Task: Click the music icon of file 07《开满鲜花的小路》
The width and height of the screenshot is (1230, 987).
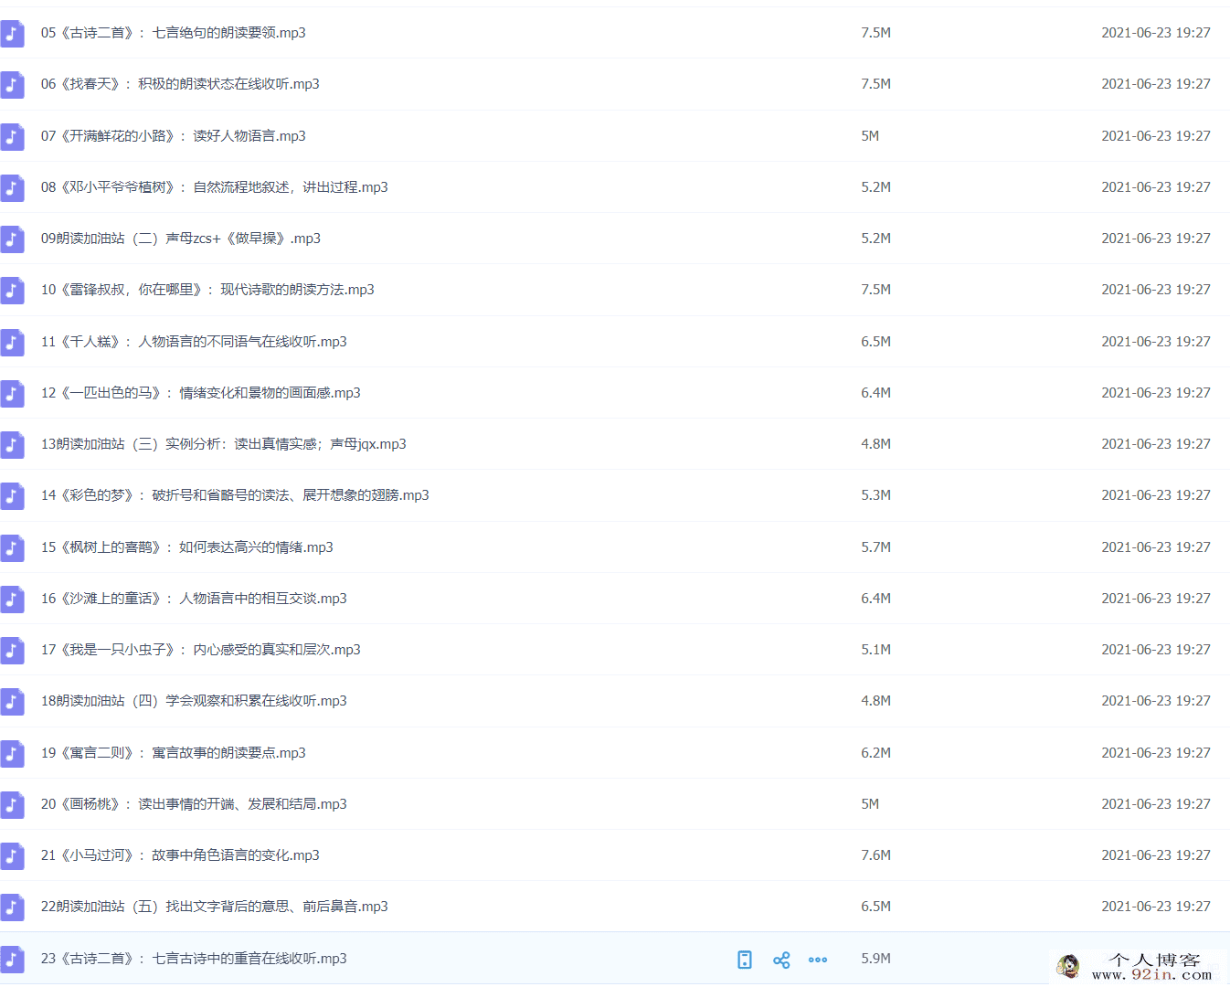Action: coord(12,136)
